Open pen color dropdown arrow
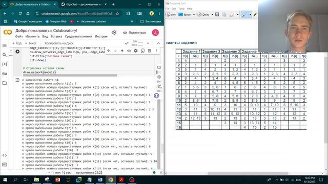 [x=250, y=15]
